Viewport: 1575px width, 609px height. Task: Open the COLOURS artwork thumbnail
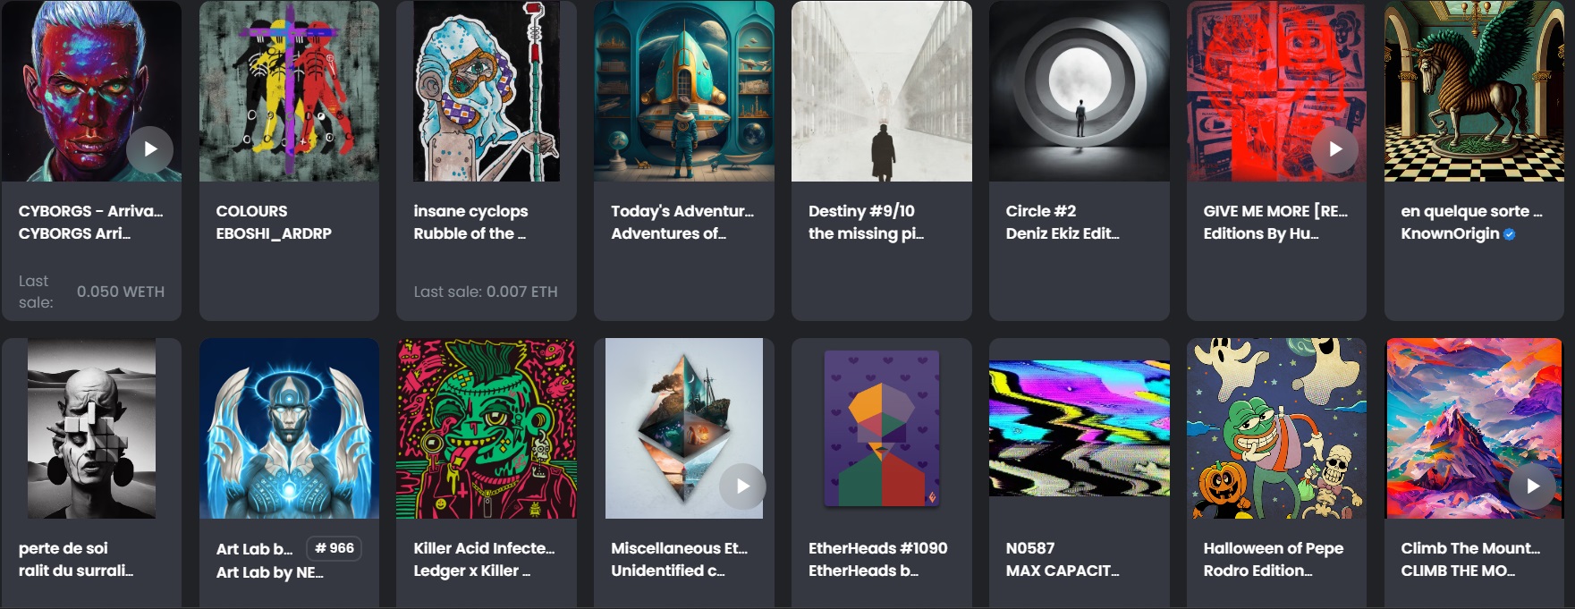[x=289, y=91]
